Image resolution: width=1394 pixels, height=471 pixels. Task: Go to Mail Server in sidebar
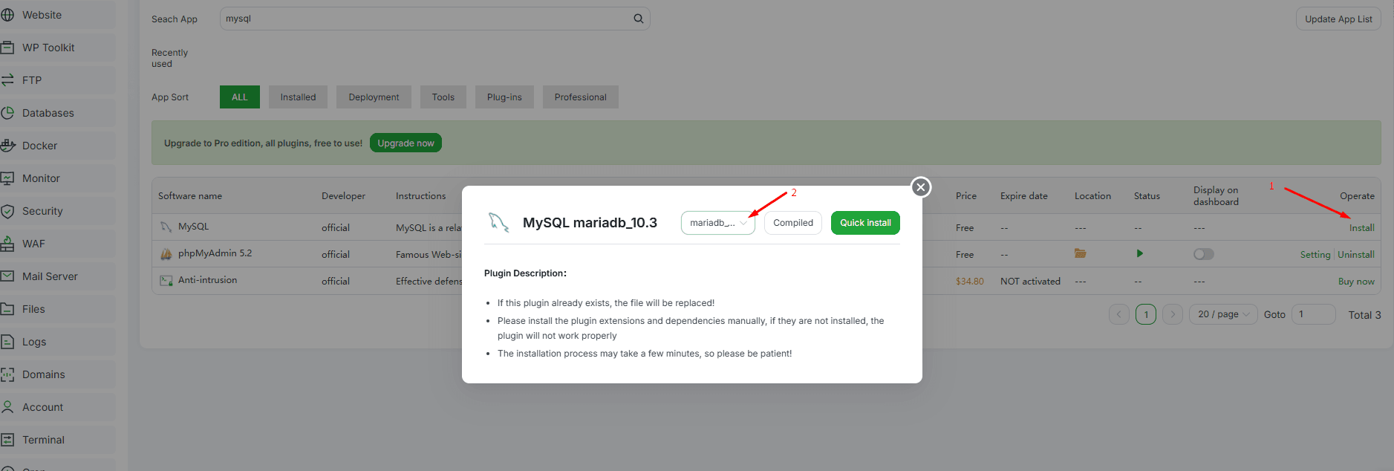click(50, 276)
